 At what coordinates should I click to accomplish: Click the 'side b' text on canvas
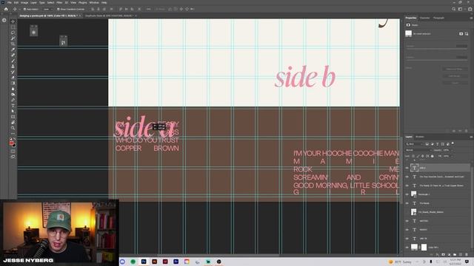click(x=305, y=77)
